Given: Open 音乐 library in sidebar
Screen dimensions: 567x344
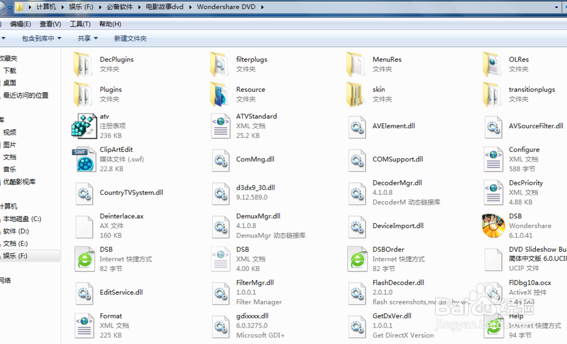Looking at the screenshot, I should (10, 169).
